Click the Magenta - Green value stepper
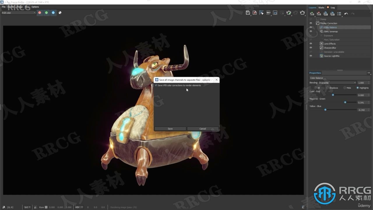Viewport: 373px width, 210px height. coord(369,102)
